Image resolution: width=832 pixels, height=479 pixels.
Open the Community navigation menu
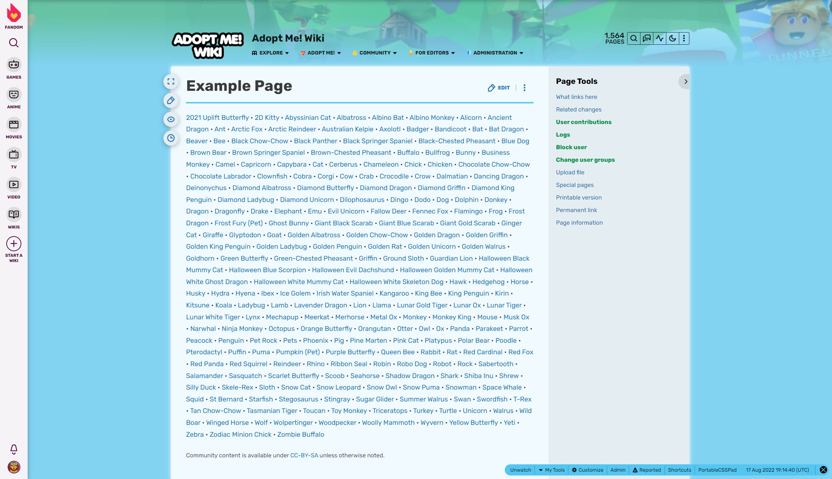[374, 53]
